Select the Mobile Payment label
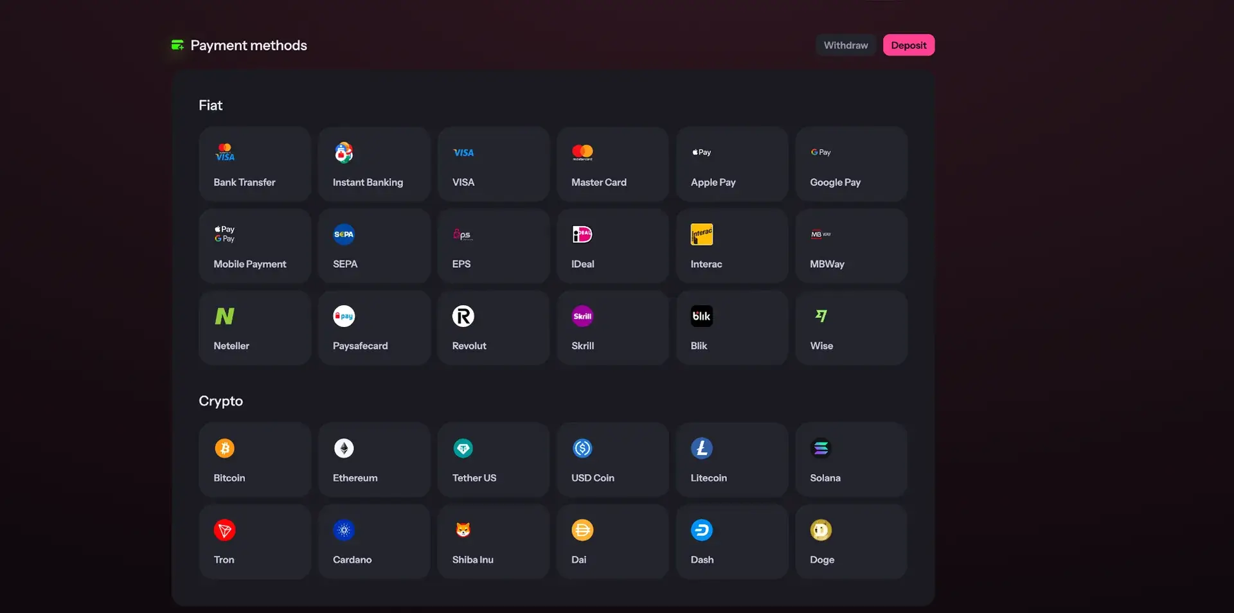The height and width of the screenshot is (613, 1234). (x=250, y=263)
